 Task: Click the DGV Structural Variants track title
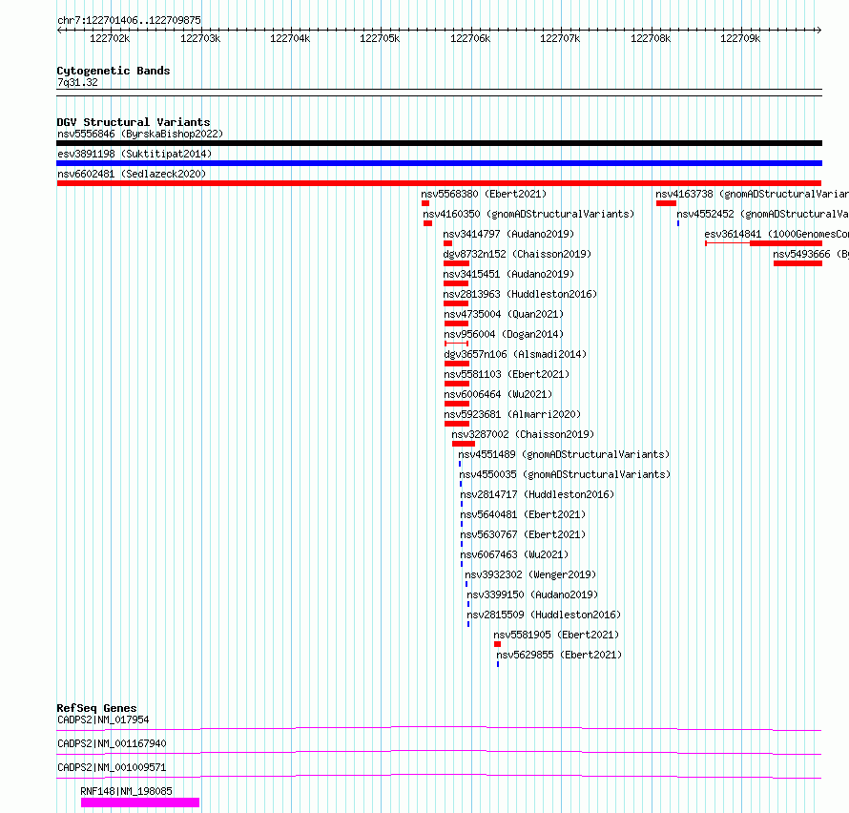click(134, 122)
